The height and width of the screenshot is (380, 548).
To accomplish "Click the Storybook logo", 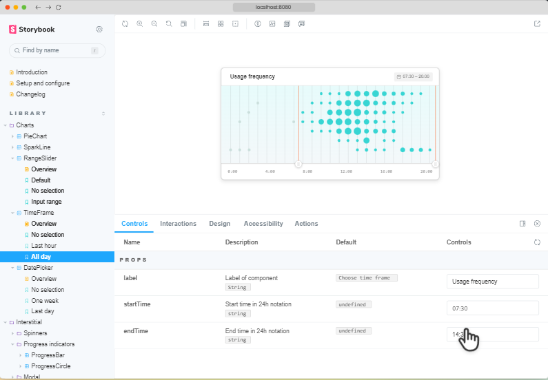I will pos(32,30).
